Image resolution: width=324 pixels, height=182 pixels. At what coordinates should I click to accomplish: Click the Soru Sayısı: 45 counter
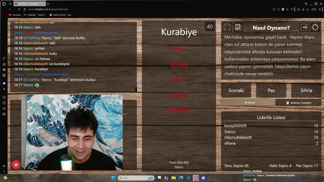236,166
